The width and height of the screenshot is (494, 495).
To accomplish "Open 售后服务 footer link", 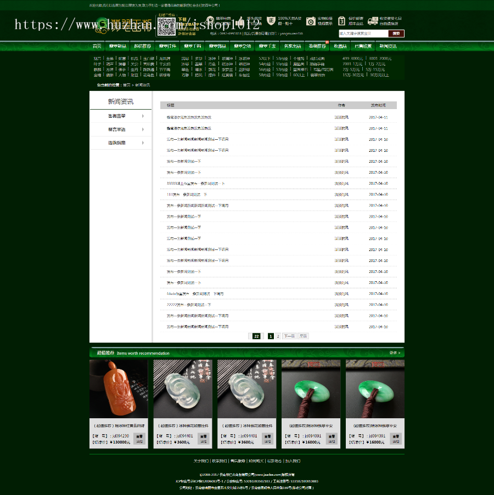I will 238,461.
